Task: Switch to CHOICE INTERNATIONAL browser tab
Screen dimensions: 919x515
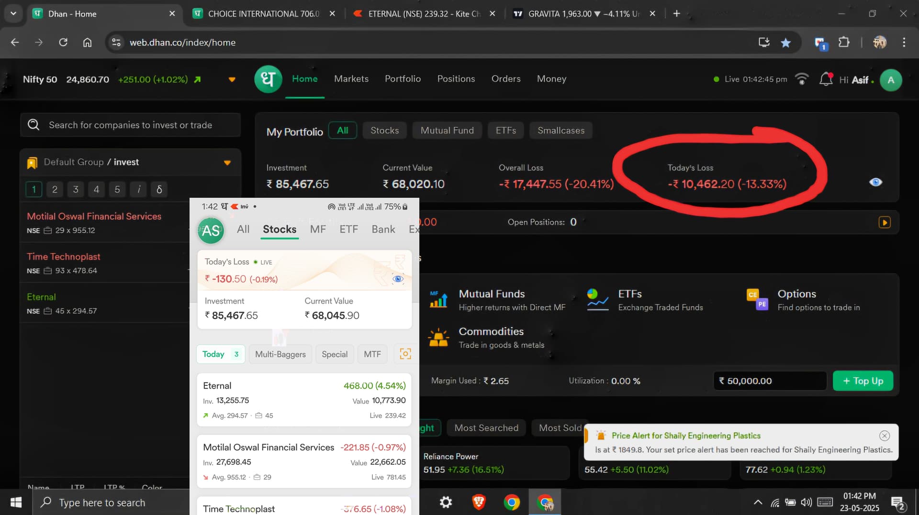Action: (x=264, y=14)
